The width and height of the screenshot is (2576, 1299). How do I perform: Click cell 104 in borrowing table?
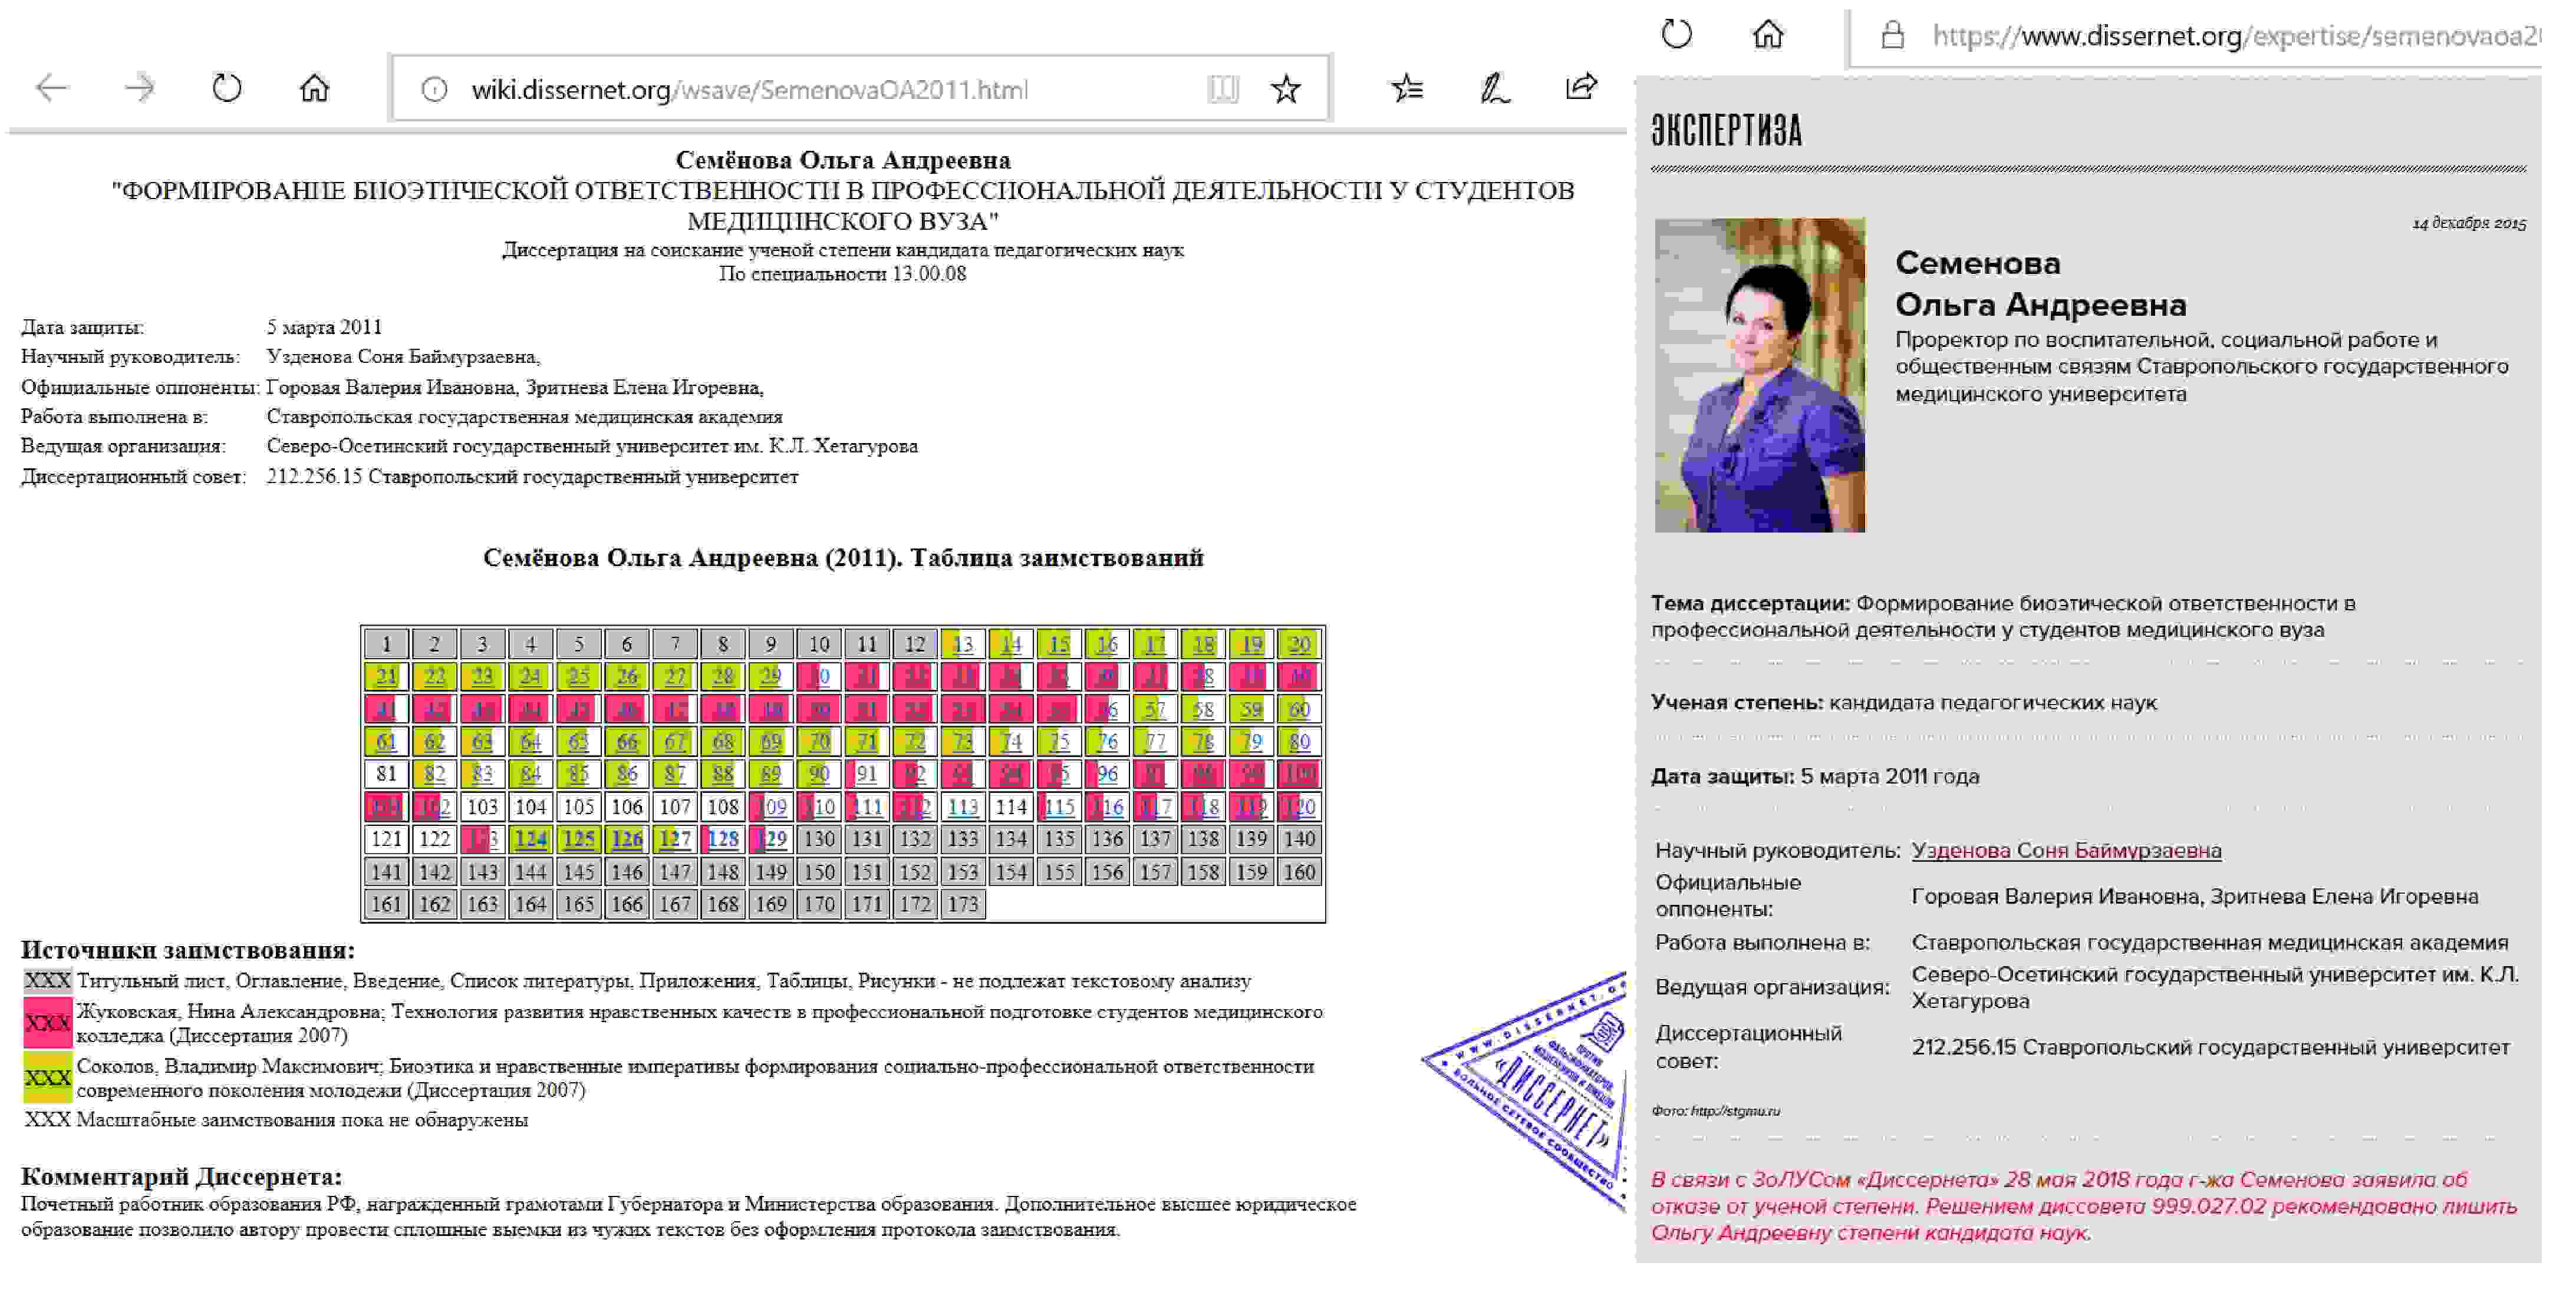pos(530,806)
